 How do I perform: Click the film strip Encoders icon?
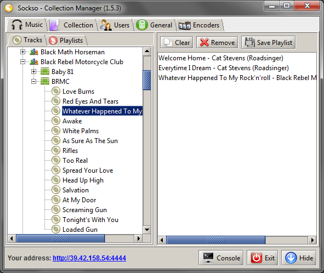185,25
